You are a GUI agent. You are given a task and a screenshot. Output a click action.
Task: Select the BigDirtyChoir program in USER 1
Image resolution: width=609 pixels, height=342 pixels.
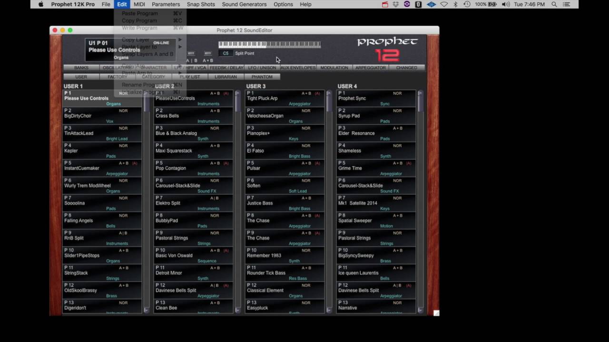102,116
